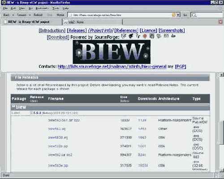Click download count in the biew562.tar.bz2 row
This screenshot has height=179, width=224.
pos(142,155)
